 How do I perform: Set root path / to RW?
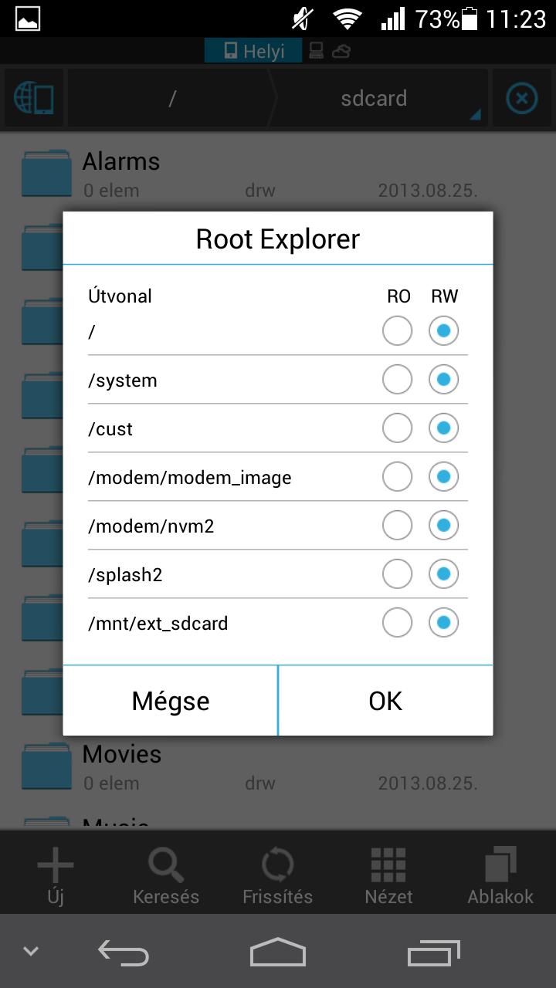click(x=443, y=331)
